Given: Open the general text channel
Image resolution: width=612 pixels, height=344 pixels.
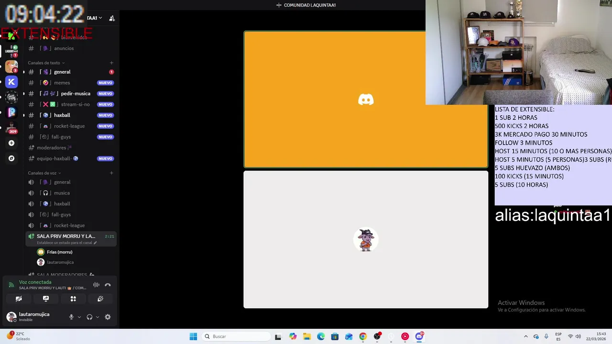Looking at the screenshot, I should coord(71,72).
